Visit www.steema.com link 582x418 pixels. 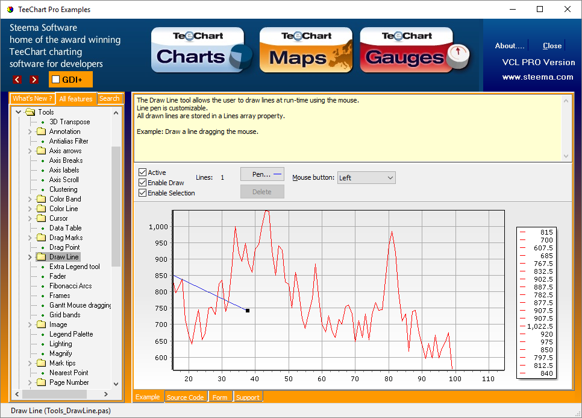click(x=537, y=77)
